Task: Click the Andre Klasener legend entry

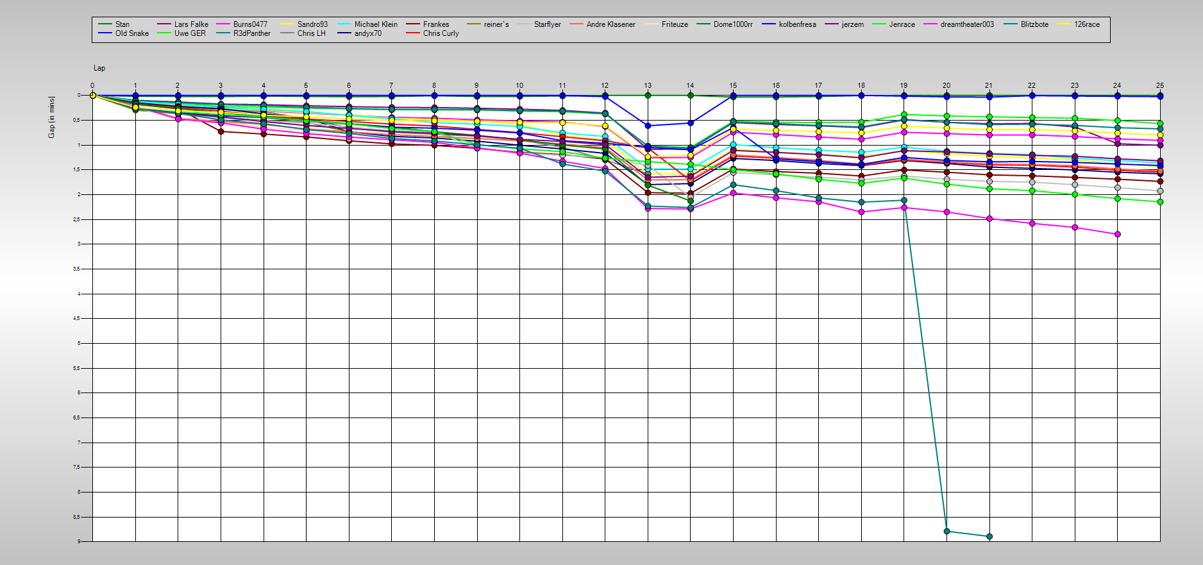Action: pyautogui.click(x=610, y=24)
